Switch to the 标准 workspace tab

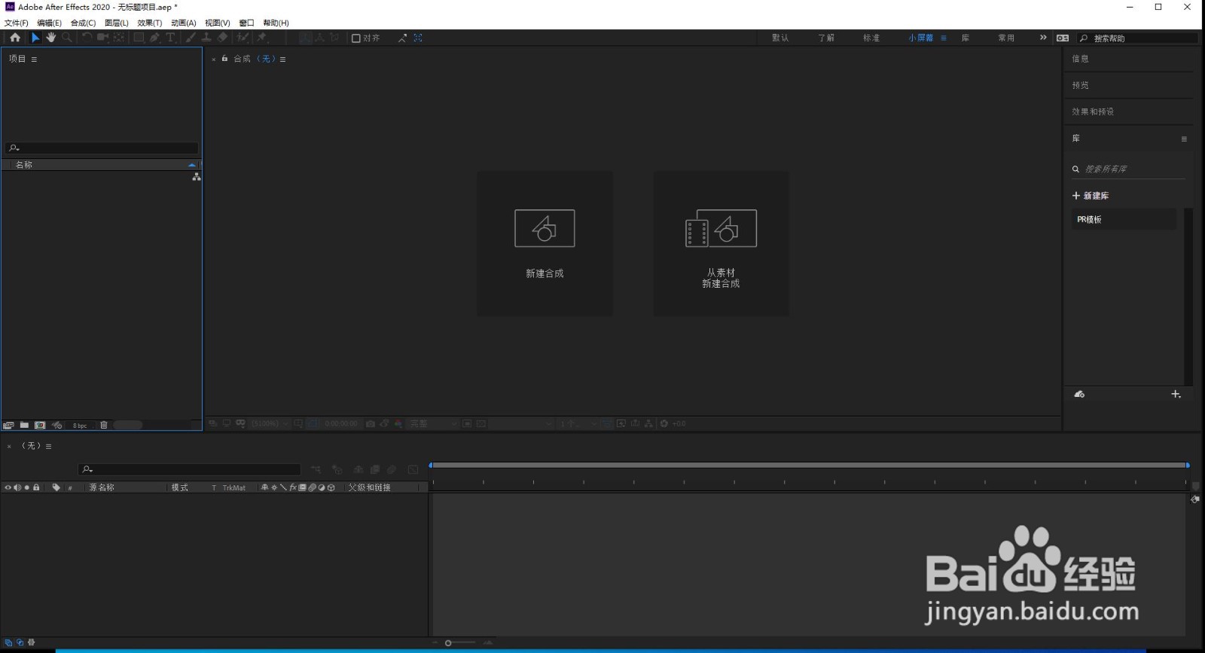871,38
